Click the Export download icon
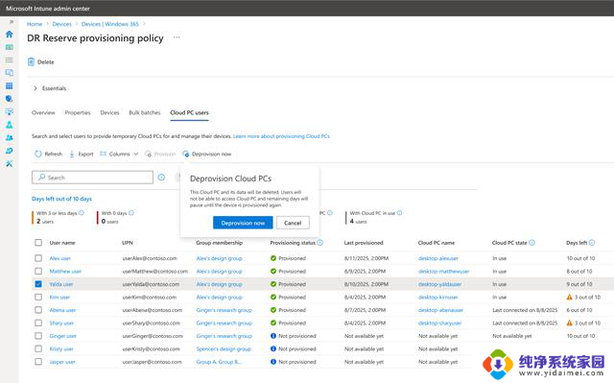Viewport: 614px width, 383px height. pos(72,154)
